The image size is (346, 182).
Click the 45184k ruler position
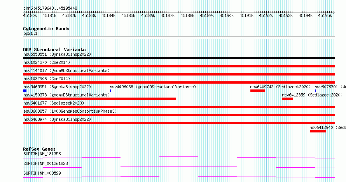[x=108, y=15]
